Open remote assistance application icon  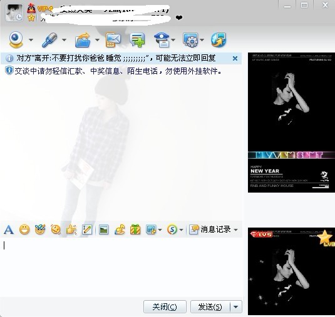point(190,39)
